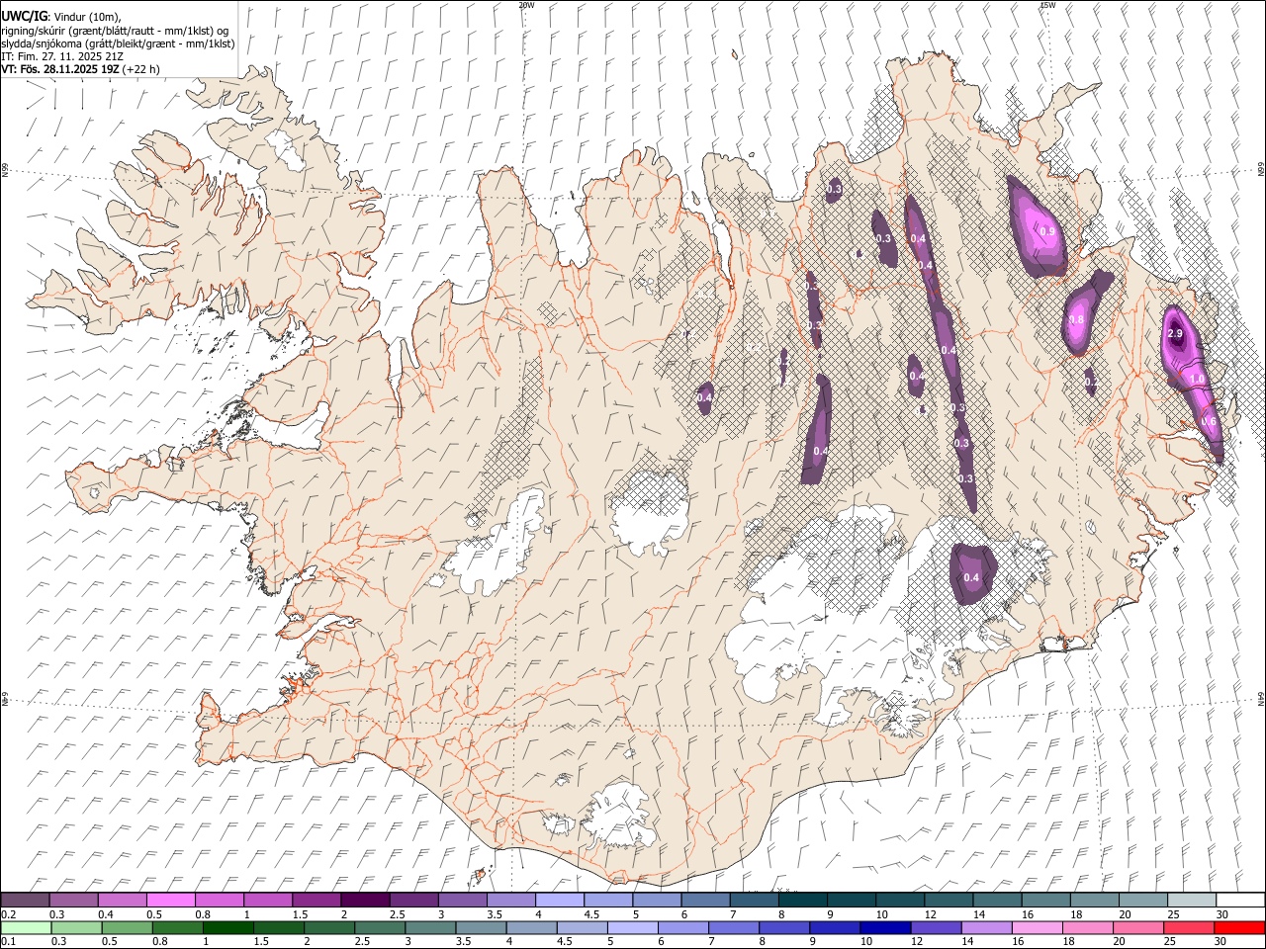
Task: Click the dark teal 8 snow scale swatch
Action: [802, 900]
